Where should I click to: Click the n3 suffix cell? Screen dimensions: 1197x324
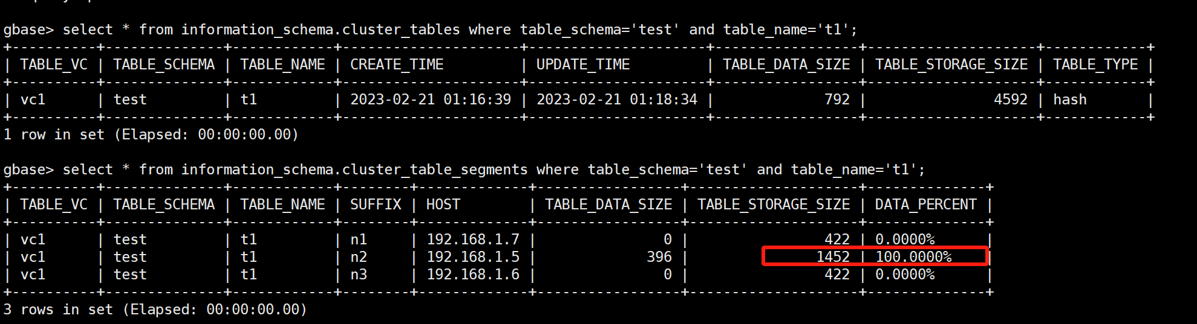coord(359,275)
